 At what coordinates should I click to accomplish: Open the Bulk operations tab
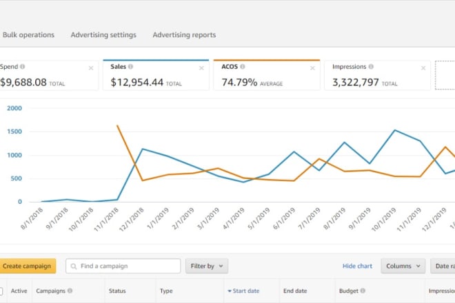click(28, 35)
